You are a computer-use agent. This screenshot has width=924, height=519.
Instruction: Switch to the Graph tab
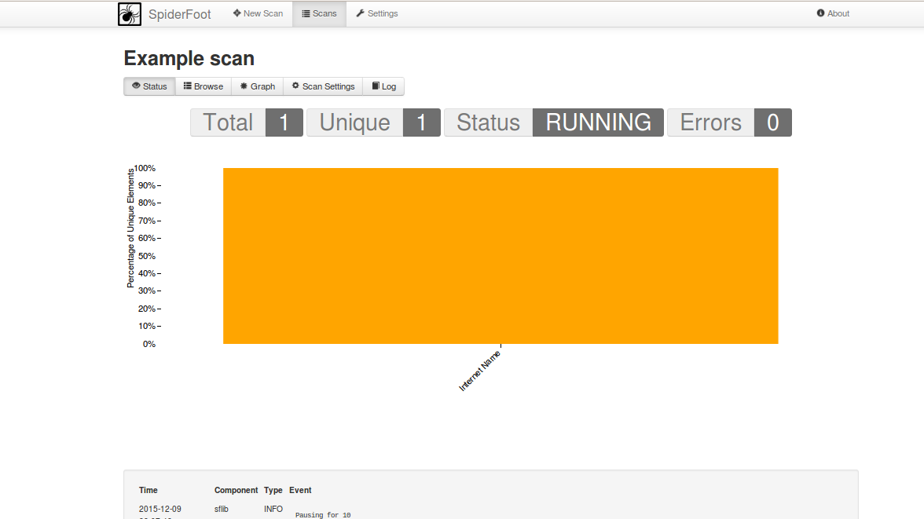pyautogui.click(x=258, y=86)
